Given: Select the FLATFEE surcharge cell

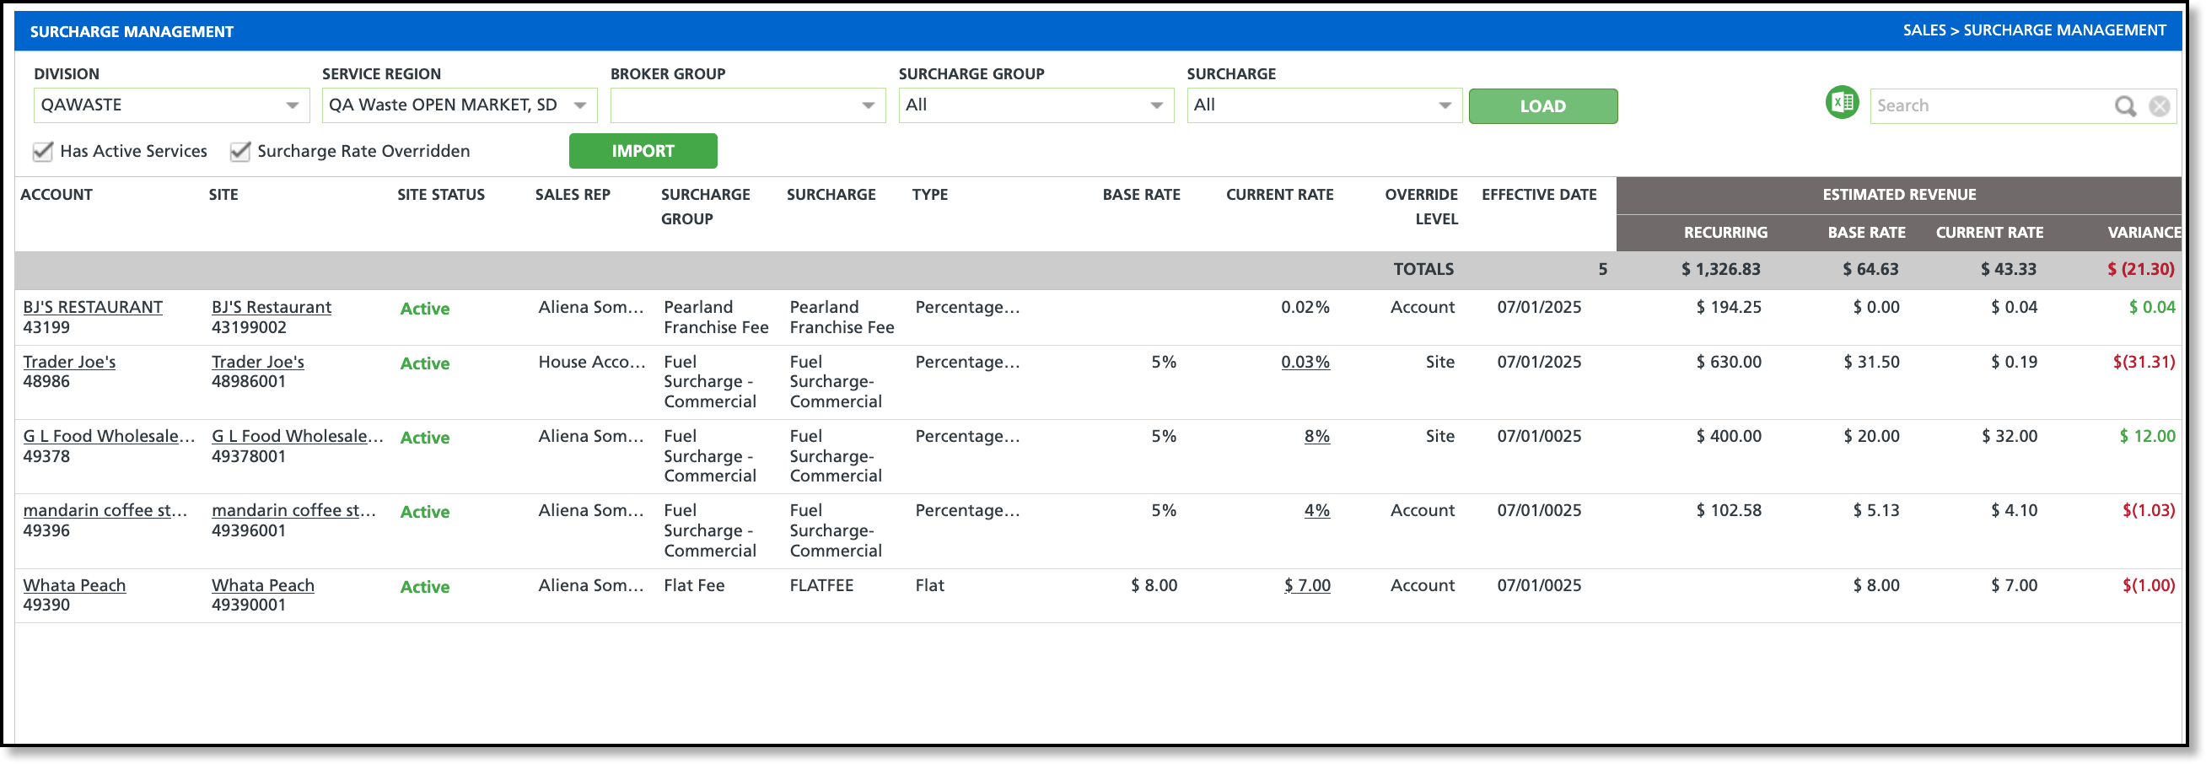Looking at the screenshot, I should click(821, 586).
